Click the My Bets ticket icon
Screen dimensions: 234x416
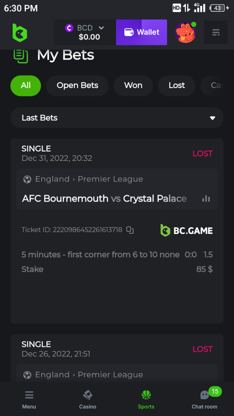20,55
